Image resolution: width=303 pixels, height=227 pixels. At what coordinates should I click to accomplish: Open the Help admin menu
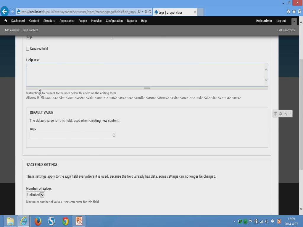tap(144, 21)
